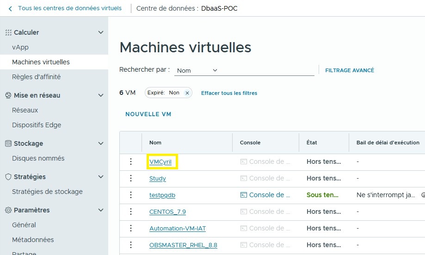Viewport: 425px width, 255px height.
Task: Click the search text input field
Action: [x=268, y=70]
